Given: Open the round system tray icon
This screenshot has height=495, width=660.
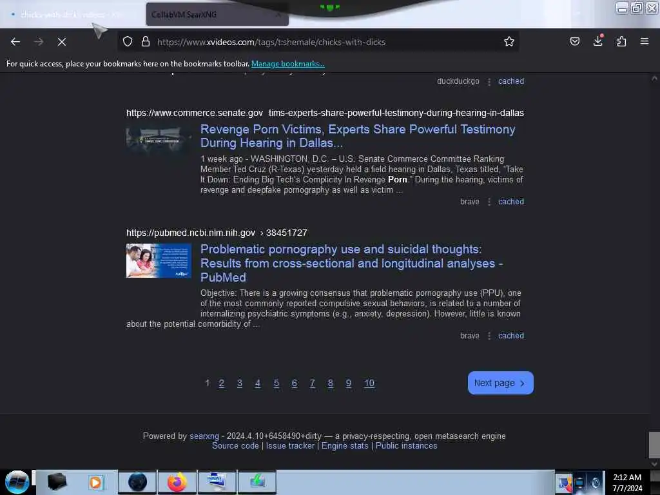Looking at the screenshot, I should (595, 482).
